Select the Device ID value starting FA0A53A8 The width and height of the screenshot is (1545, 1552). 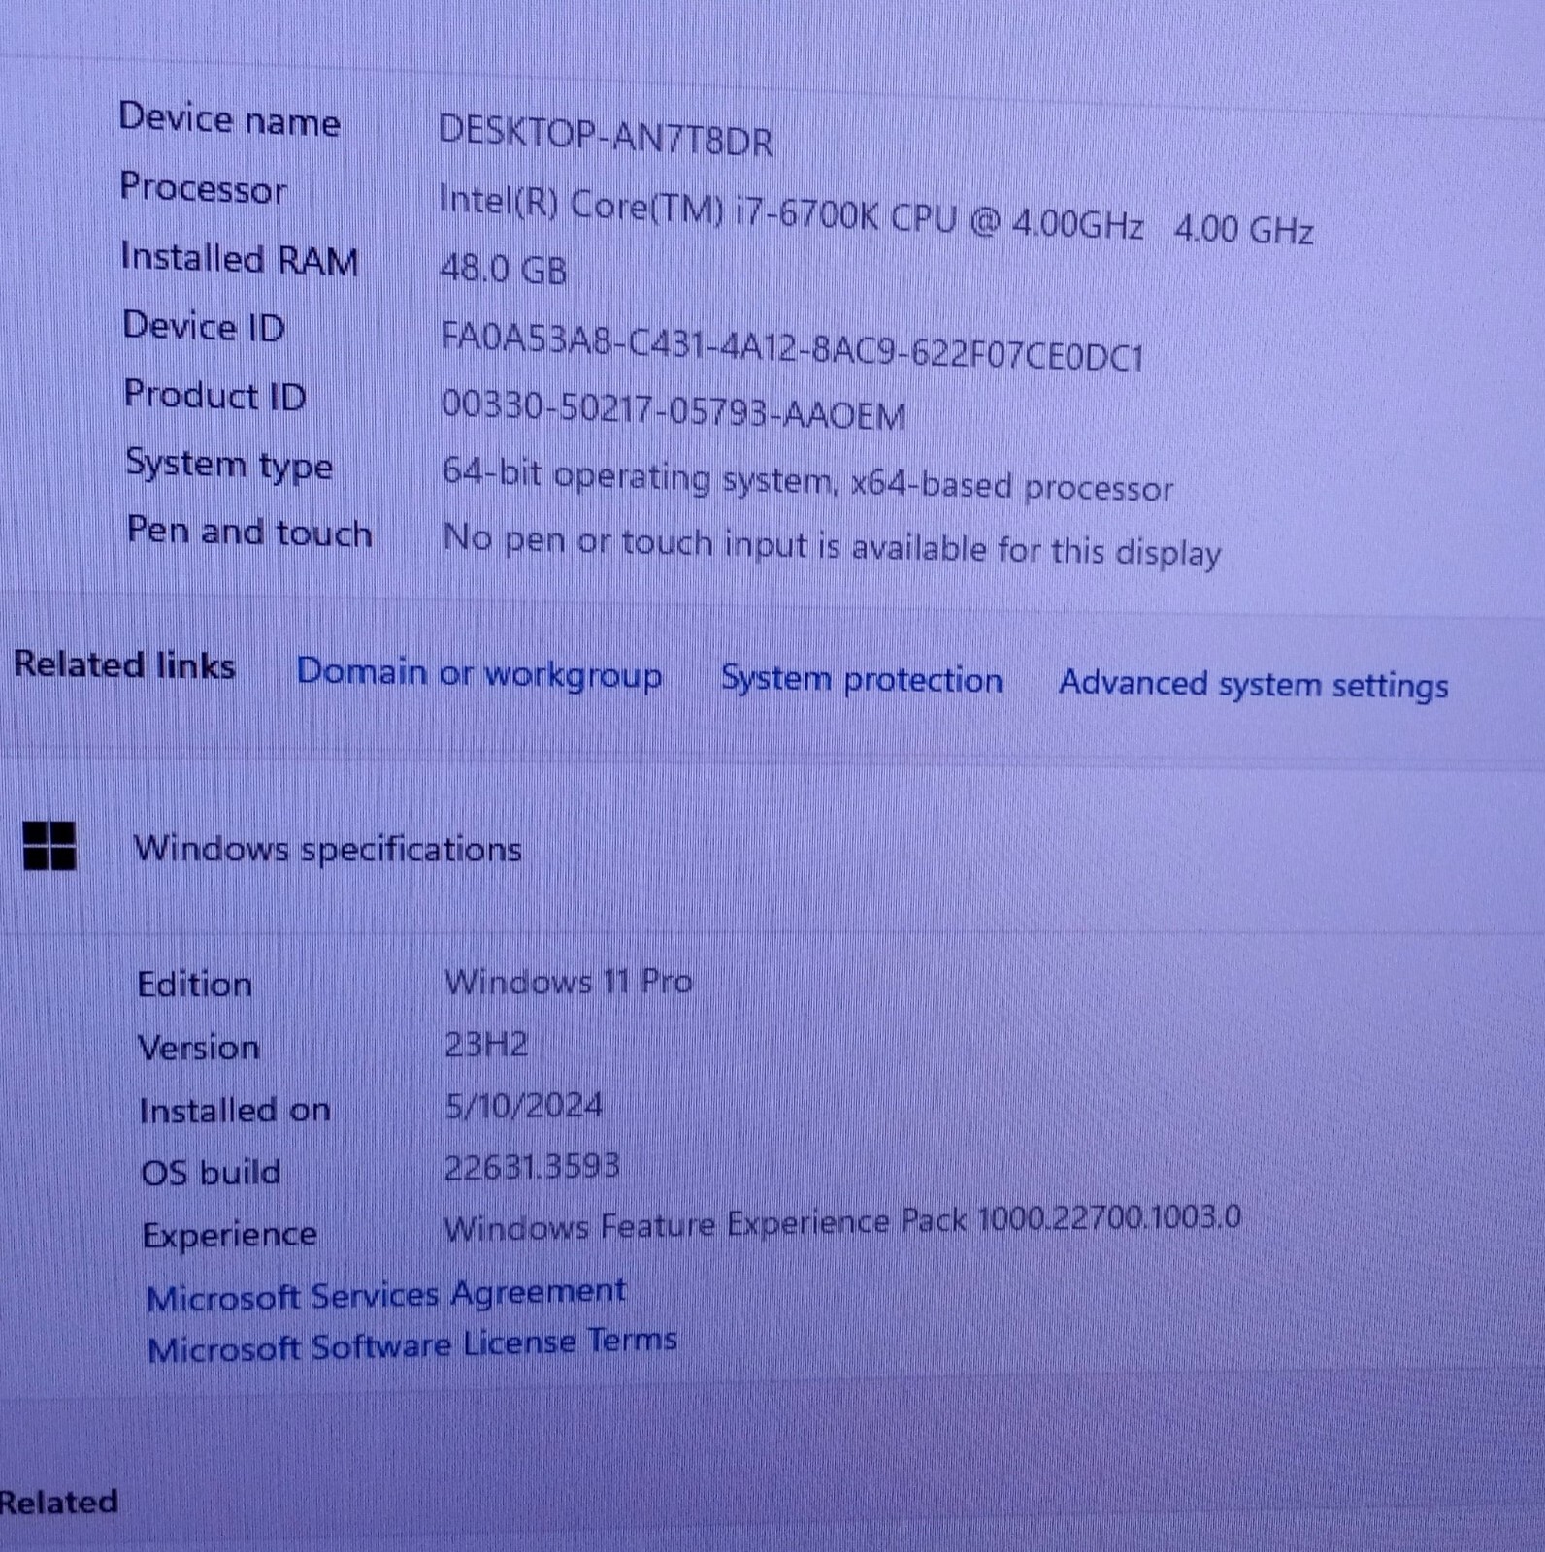point(792,346)
